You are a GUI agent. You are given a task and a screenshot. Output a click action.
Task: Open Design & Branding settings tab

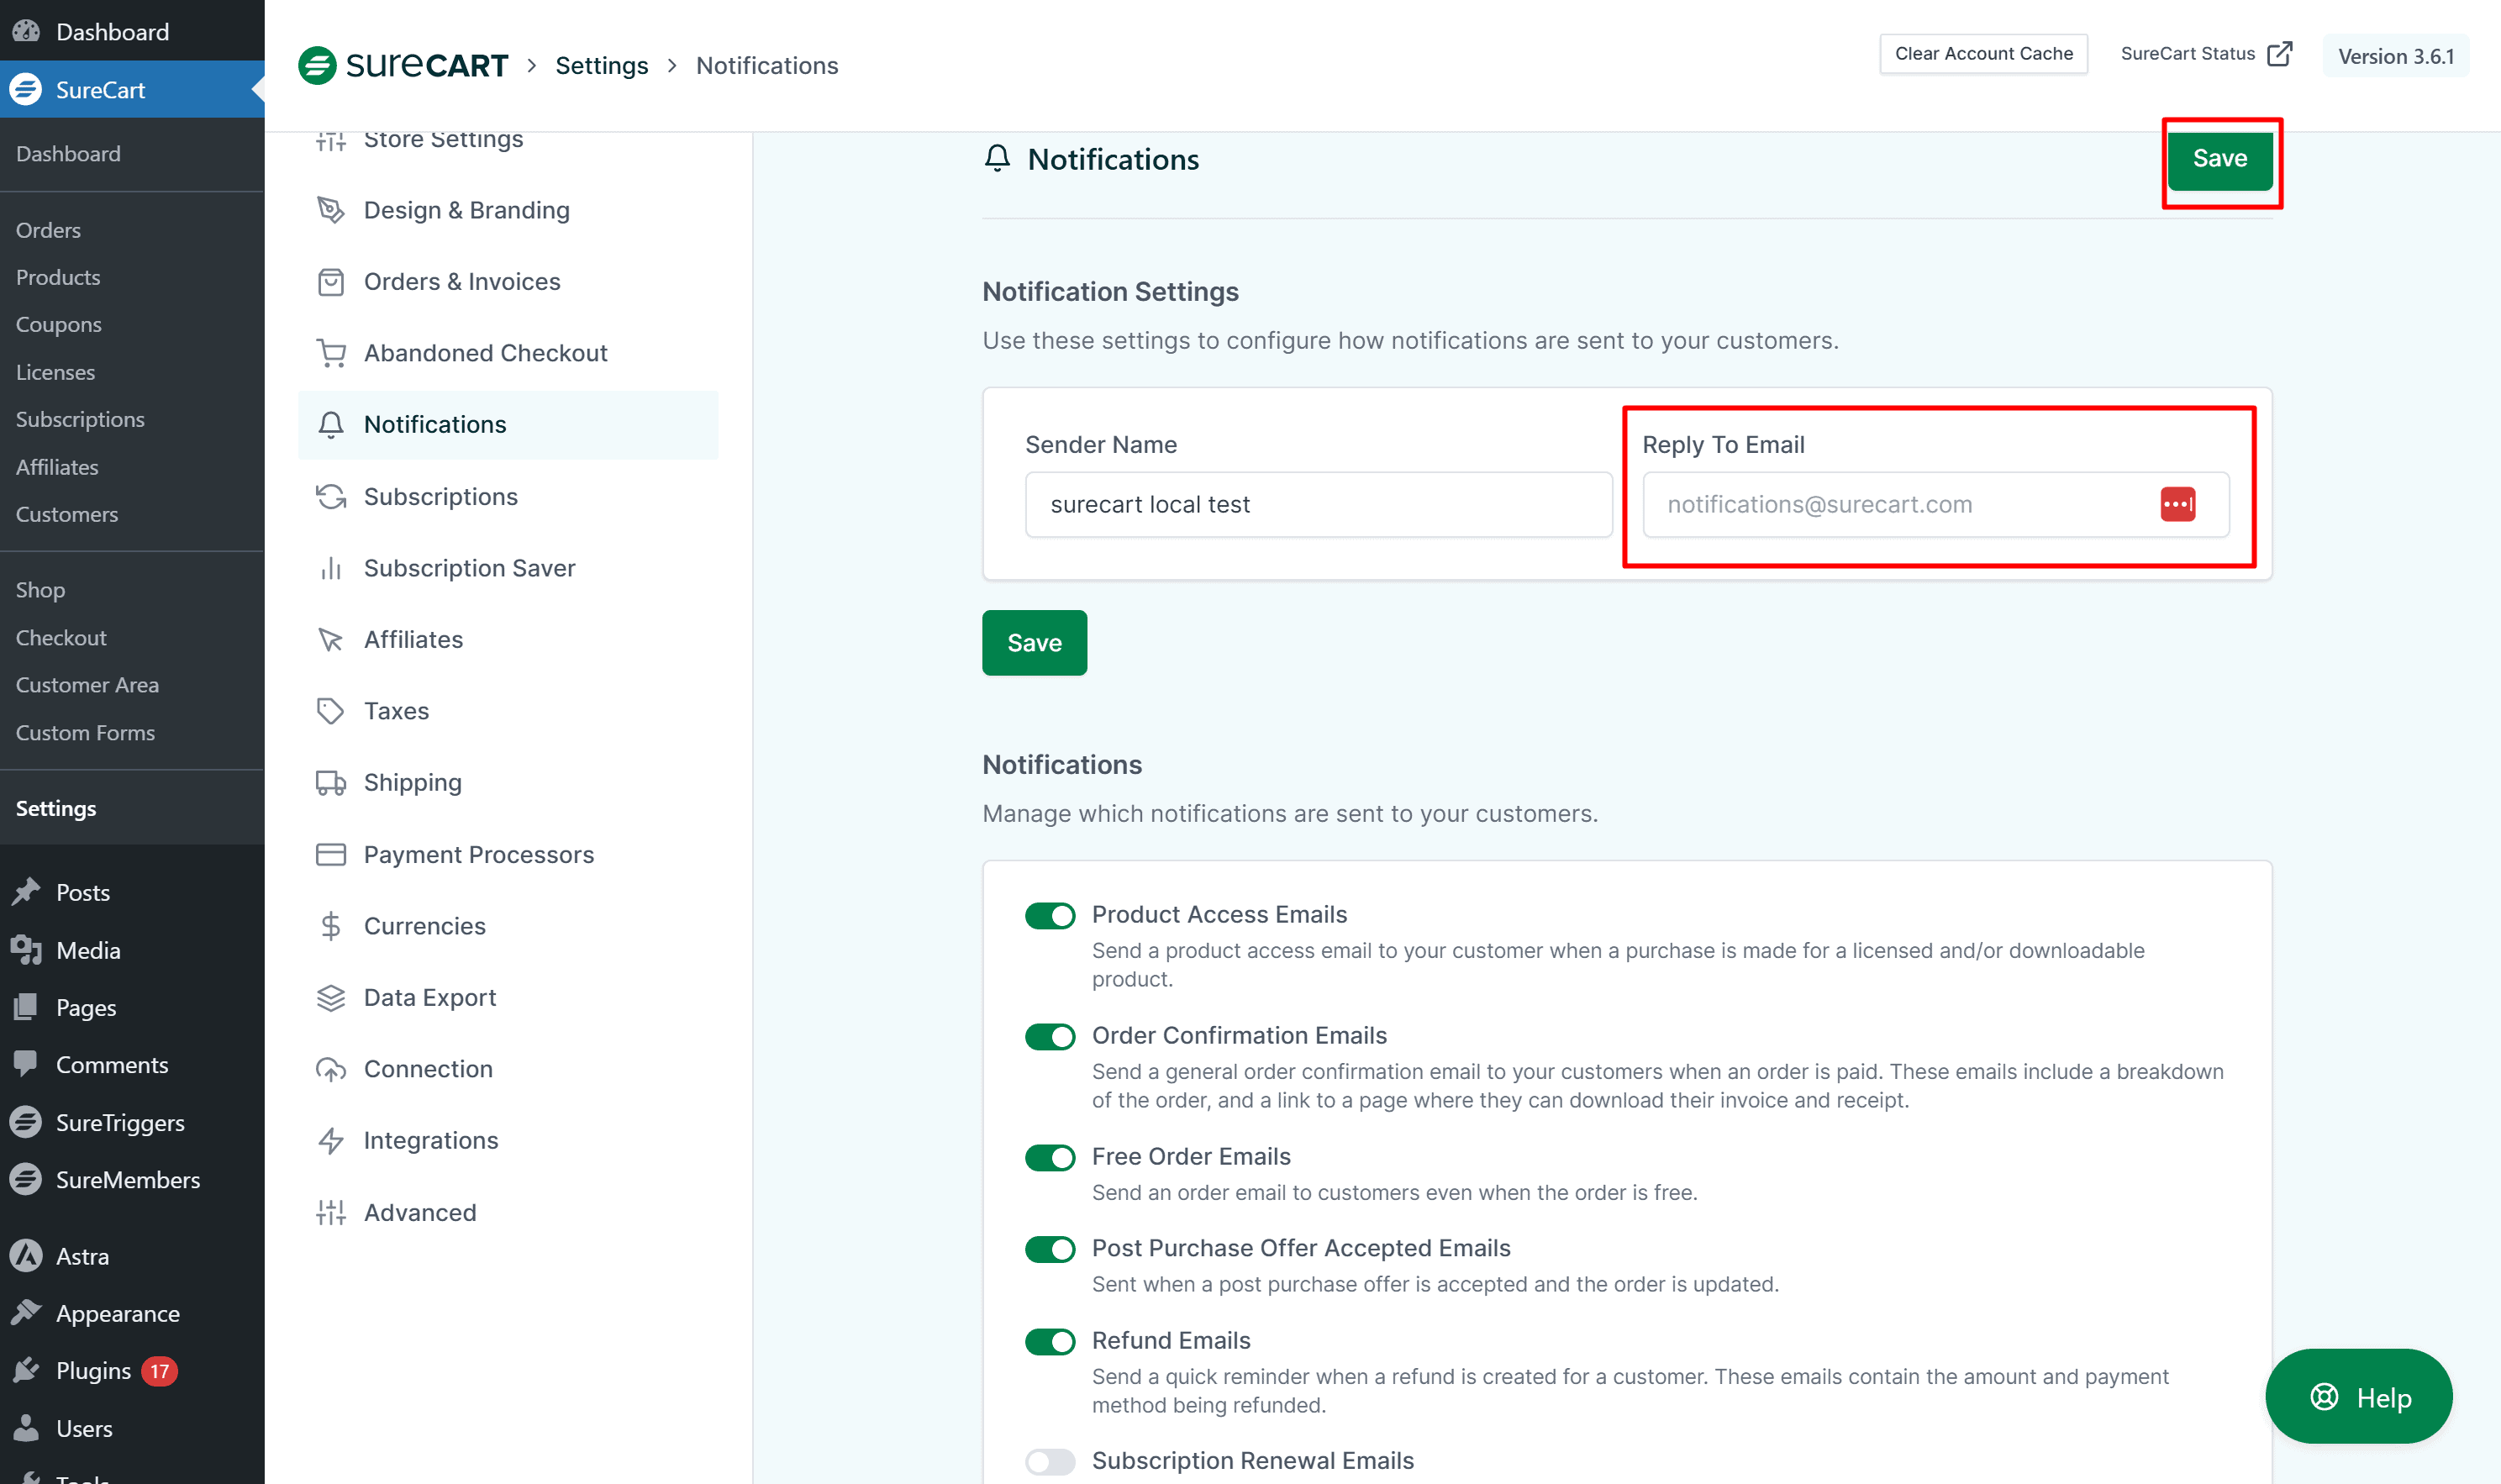[x=466, y=210]
